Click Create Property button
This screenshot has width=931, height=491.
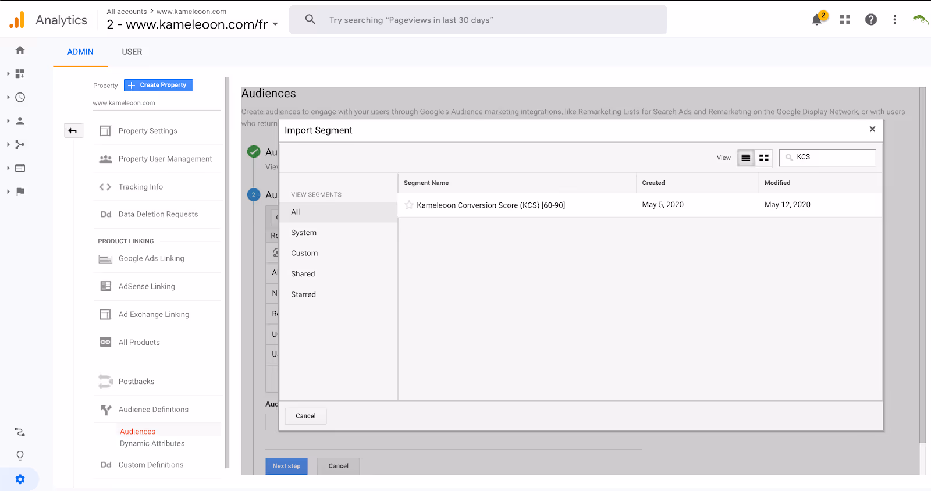(158, 85)
